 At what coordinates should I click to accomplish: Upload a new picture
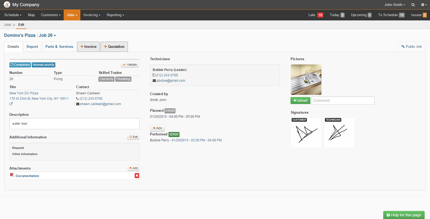300,100
